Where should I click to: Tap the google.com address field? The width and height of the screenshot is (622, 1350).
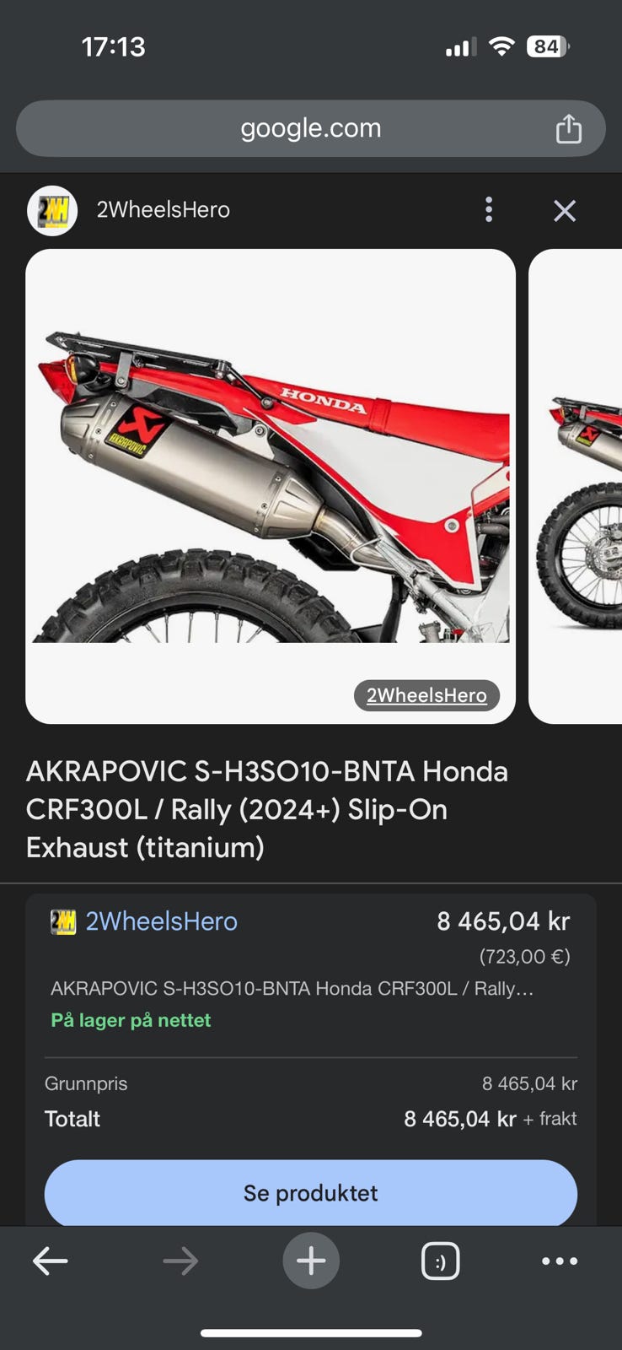[311, 128]
